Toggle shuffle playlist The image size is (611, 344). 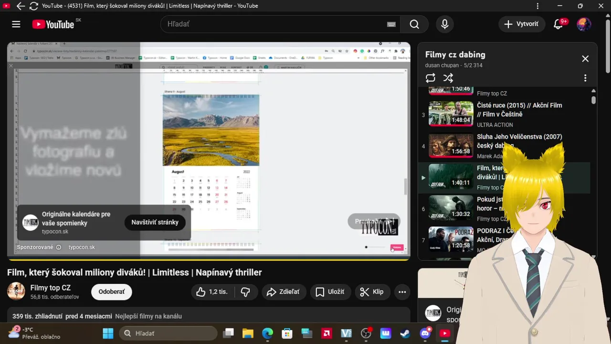[448, 78]
